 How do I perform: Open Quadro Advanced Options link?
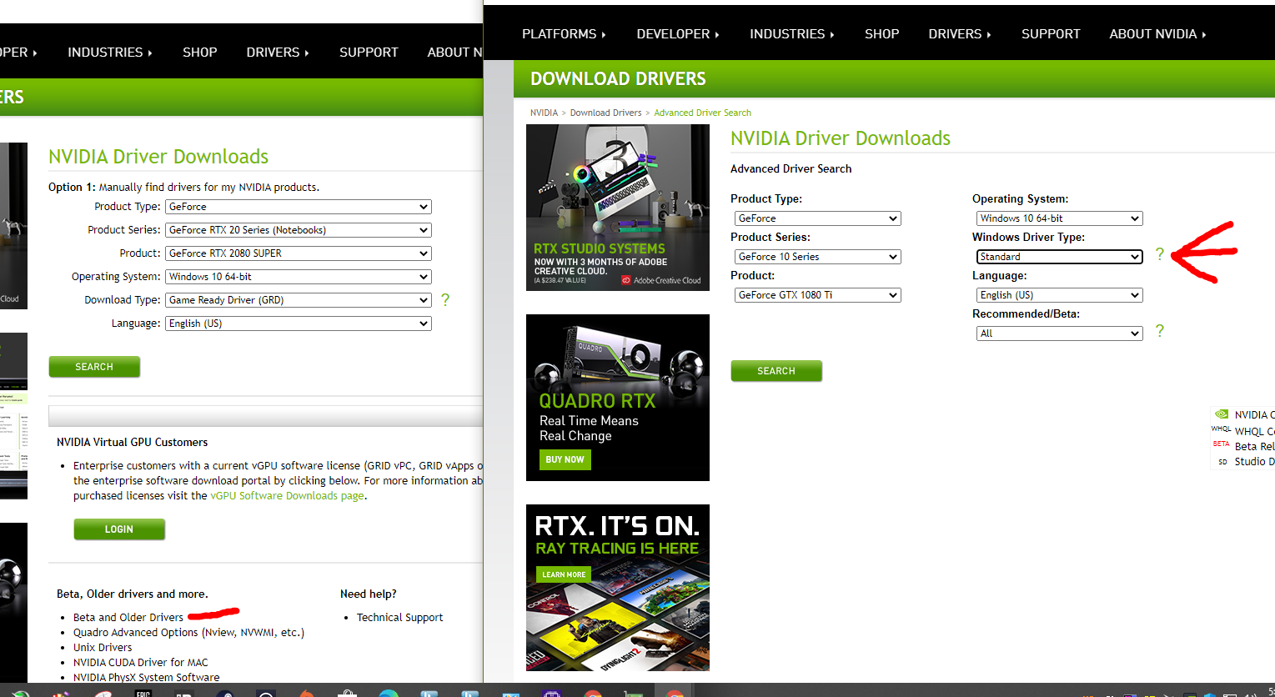[x=188, y=633]
